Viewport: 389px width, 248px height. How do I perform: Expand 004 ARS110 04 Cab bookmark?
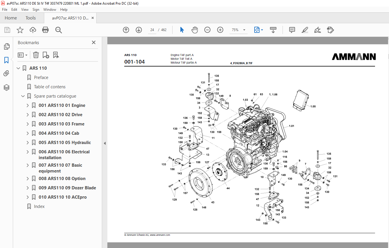click(x=28, y=133)
